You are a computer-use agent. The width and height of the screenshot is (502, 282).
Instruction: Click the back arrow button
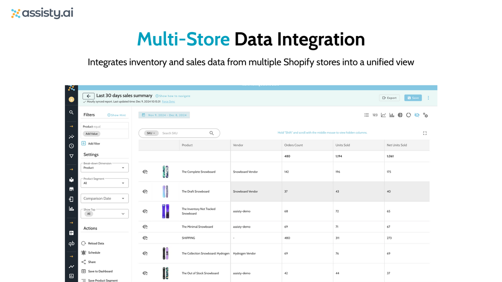point(89,96)
